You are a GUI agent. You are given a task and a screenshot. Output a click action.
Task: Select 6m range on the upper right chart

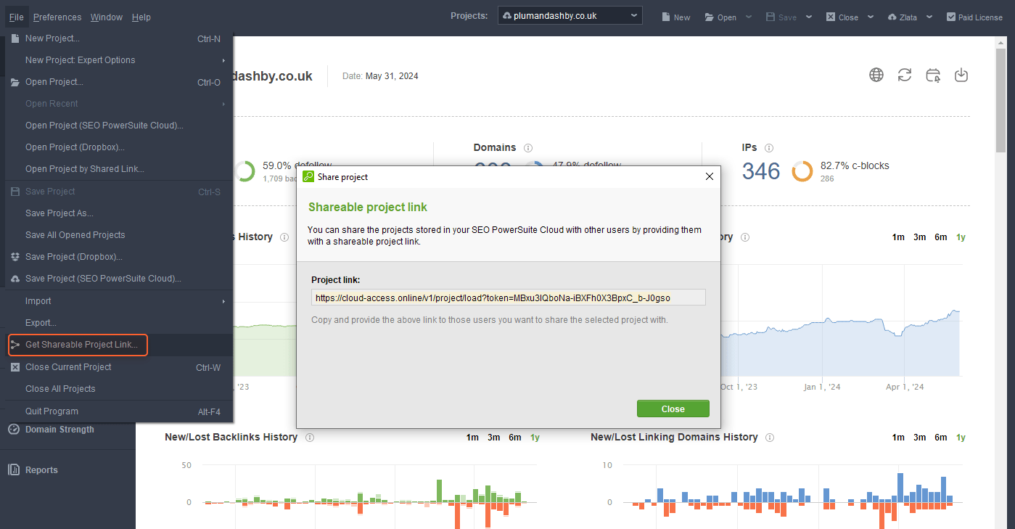coord(941,237)
